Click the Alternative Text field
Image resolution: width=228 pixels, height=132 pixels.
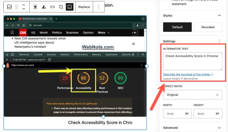192,61
